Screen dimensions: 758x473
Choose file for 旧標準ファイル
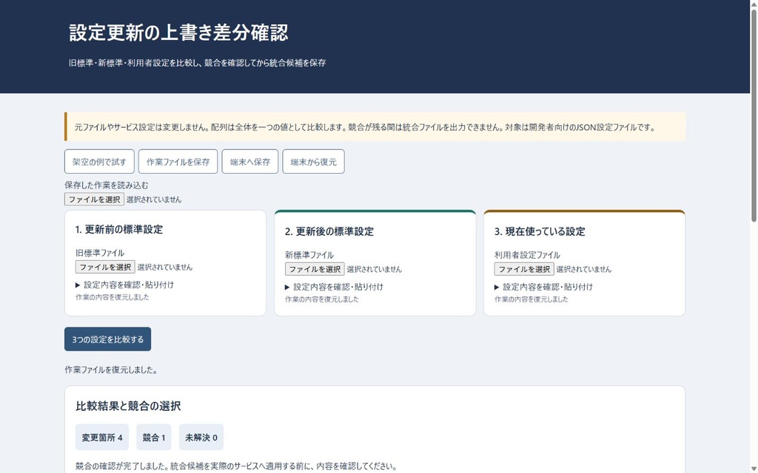point(105,267)
